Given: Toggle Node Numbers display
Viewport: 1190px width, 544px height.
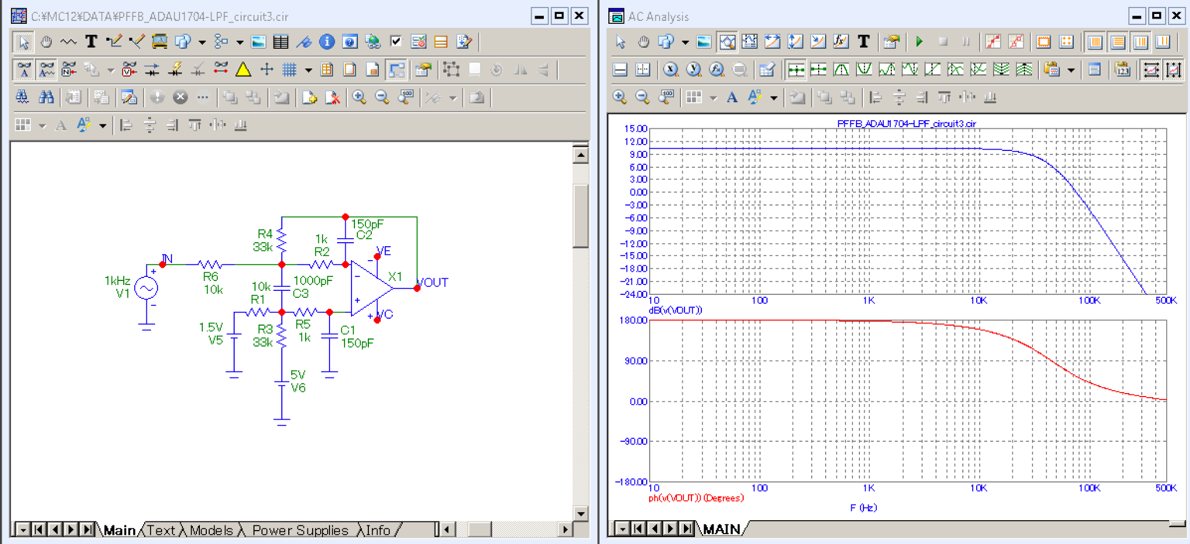Looking at the screenshot, I should tap(69, 70).
